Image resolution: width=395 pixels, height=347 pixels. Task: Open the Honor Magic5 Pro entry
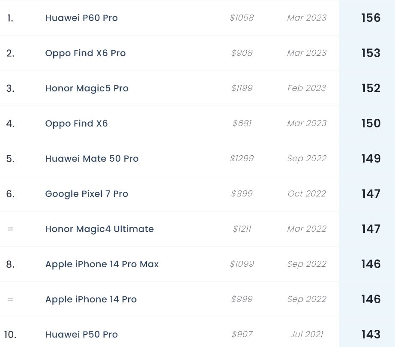point(87,88)
